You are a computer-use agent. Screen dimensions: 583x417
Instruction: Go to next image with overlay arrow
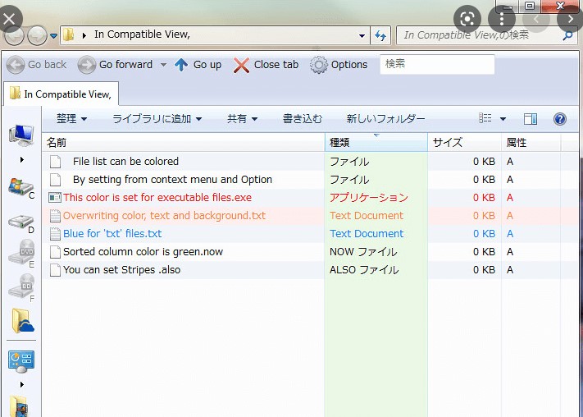pos(571,19)
